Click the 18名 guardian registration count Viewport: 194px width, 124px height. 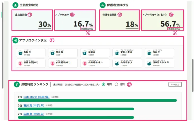coord(132,25)
